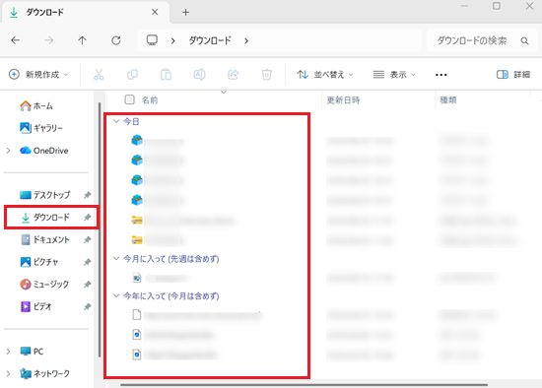
Task: Expand the OneDrive tree node
Action: point(8,151)
